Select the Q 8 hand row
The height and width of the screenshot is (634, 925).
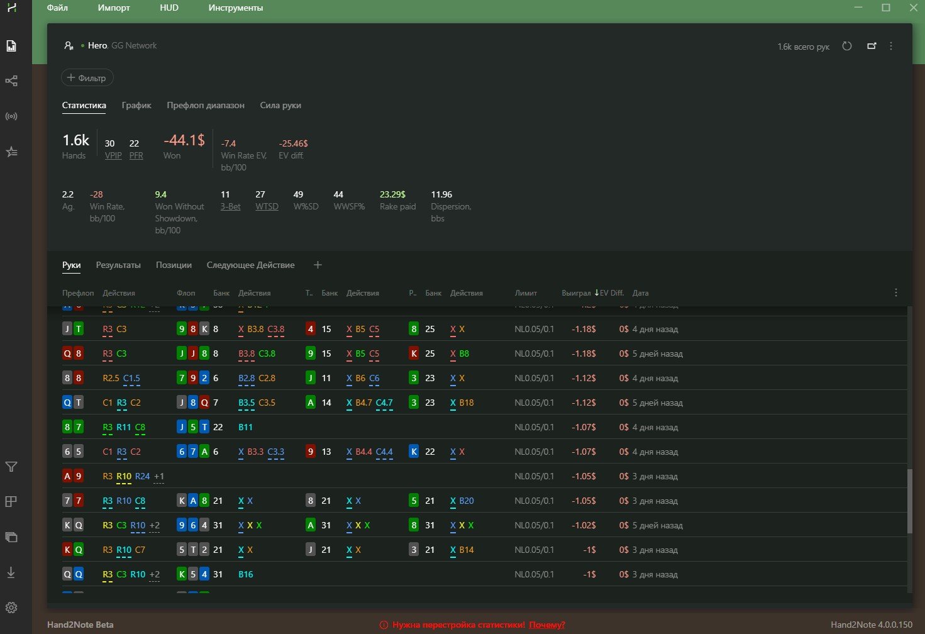(484, 353)
